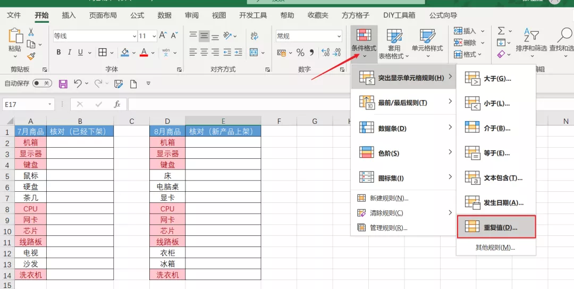Image resolution: width=574 pixels, height=289 pixels.
Task: Select 大于 rule option
Action: (496, 78)
